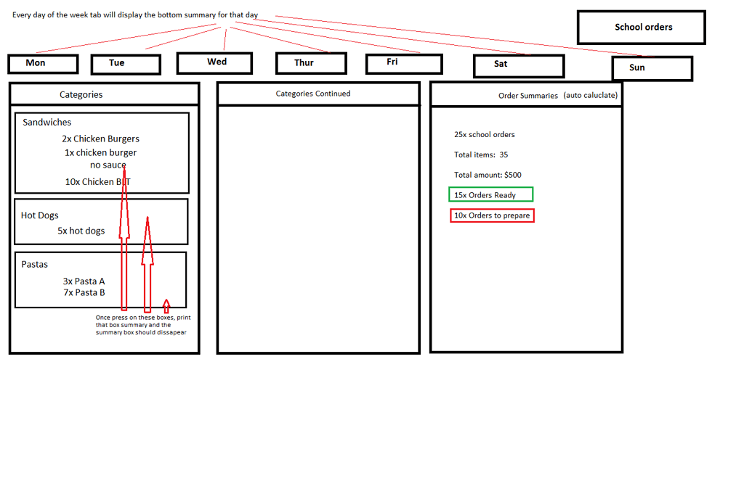Switch to the Sat tab
The width and height of the screenshot is (744, 494).
coord(518,65)
